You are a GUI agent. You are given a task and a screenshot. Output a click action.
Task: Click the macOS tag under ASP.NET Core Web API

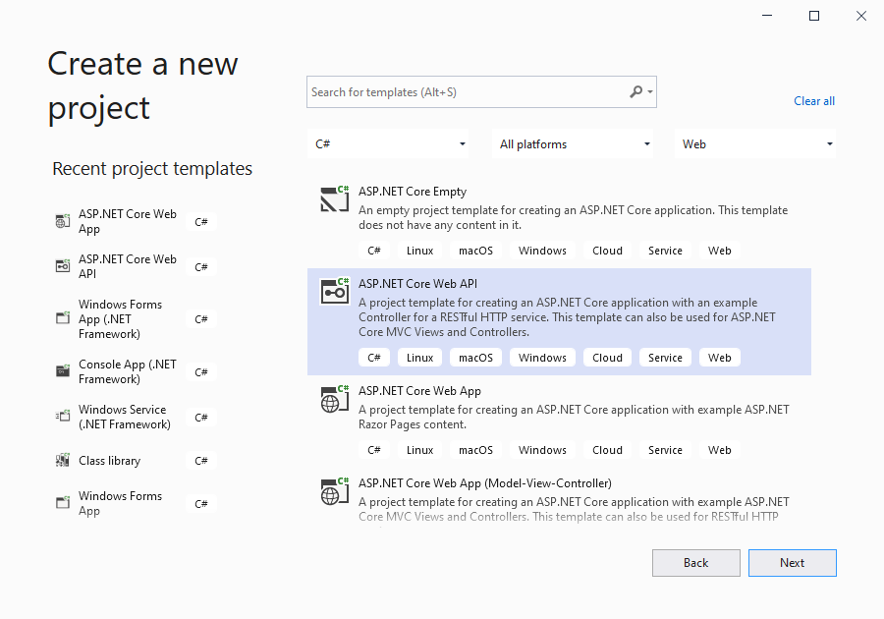pos(475,358)
